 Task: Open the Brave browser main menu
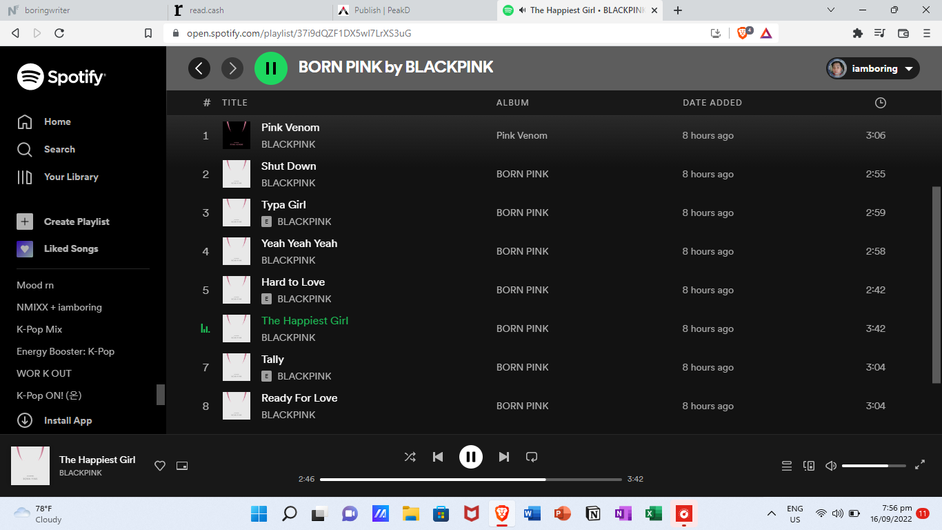(x=925, y=33)
